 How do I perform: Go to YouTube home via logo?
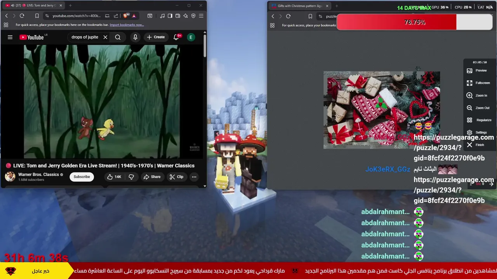(32, 37)
